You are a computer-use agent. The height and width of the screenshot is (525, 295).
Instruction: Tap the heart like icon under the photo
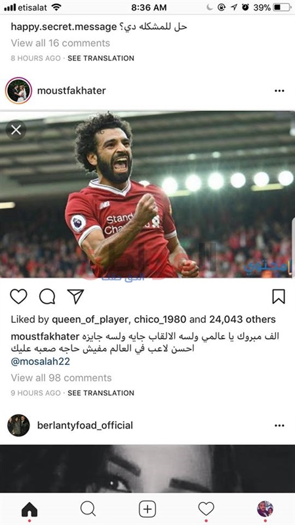click(18, 297)
